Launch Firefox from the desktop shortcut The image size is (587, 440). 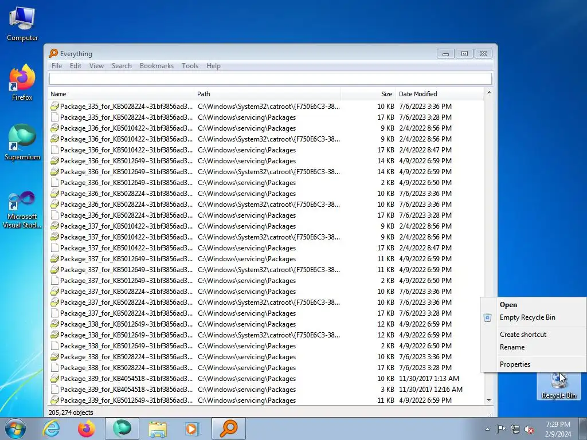click(x=22, y=82)
